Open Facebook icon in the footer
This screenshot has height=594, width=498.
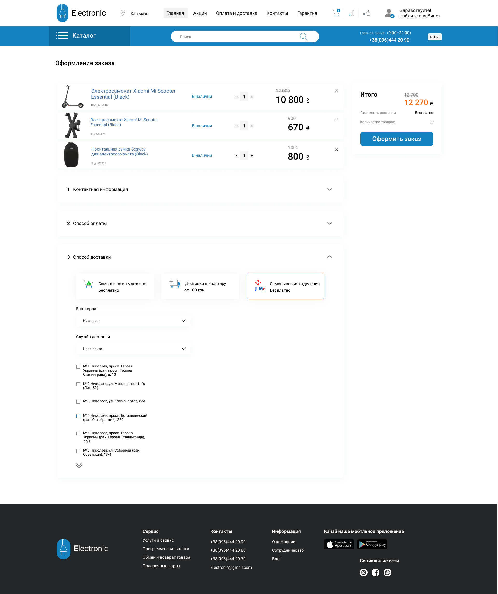[376, 572]
